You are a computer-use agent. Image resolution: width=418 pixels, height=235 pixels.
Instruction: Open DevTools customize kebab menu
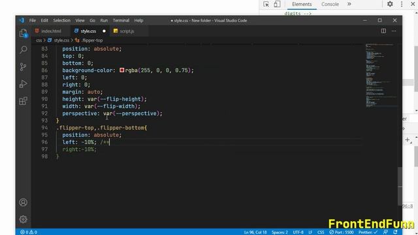point(402,4)
